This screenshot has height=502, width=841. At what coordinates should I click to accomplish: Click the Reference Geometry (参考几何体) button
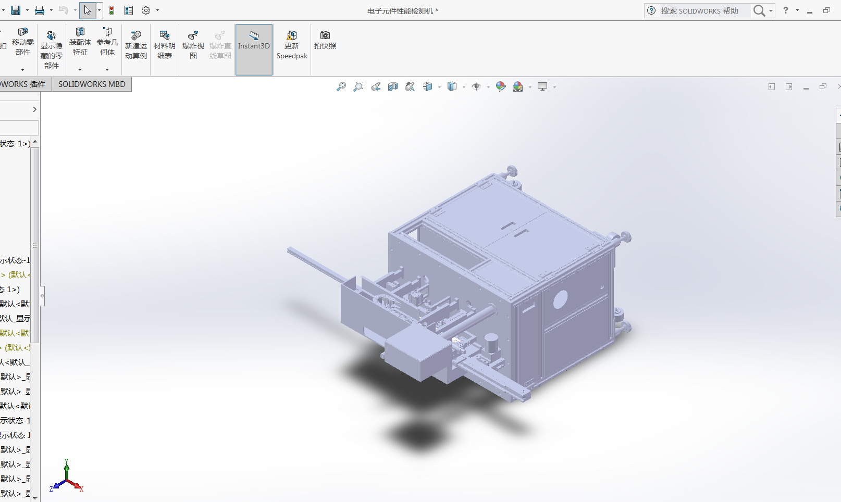click(x=107, y=42)
